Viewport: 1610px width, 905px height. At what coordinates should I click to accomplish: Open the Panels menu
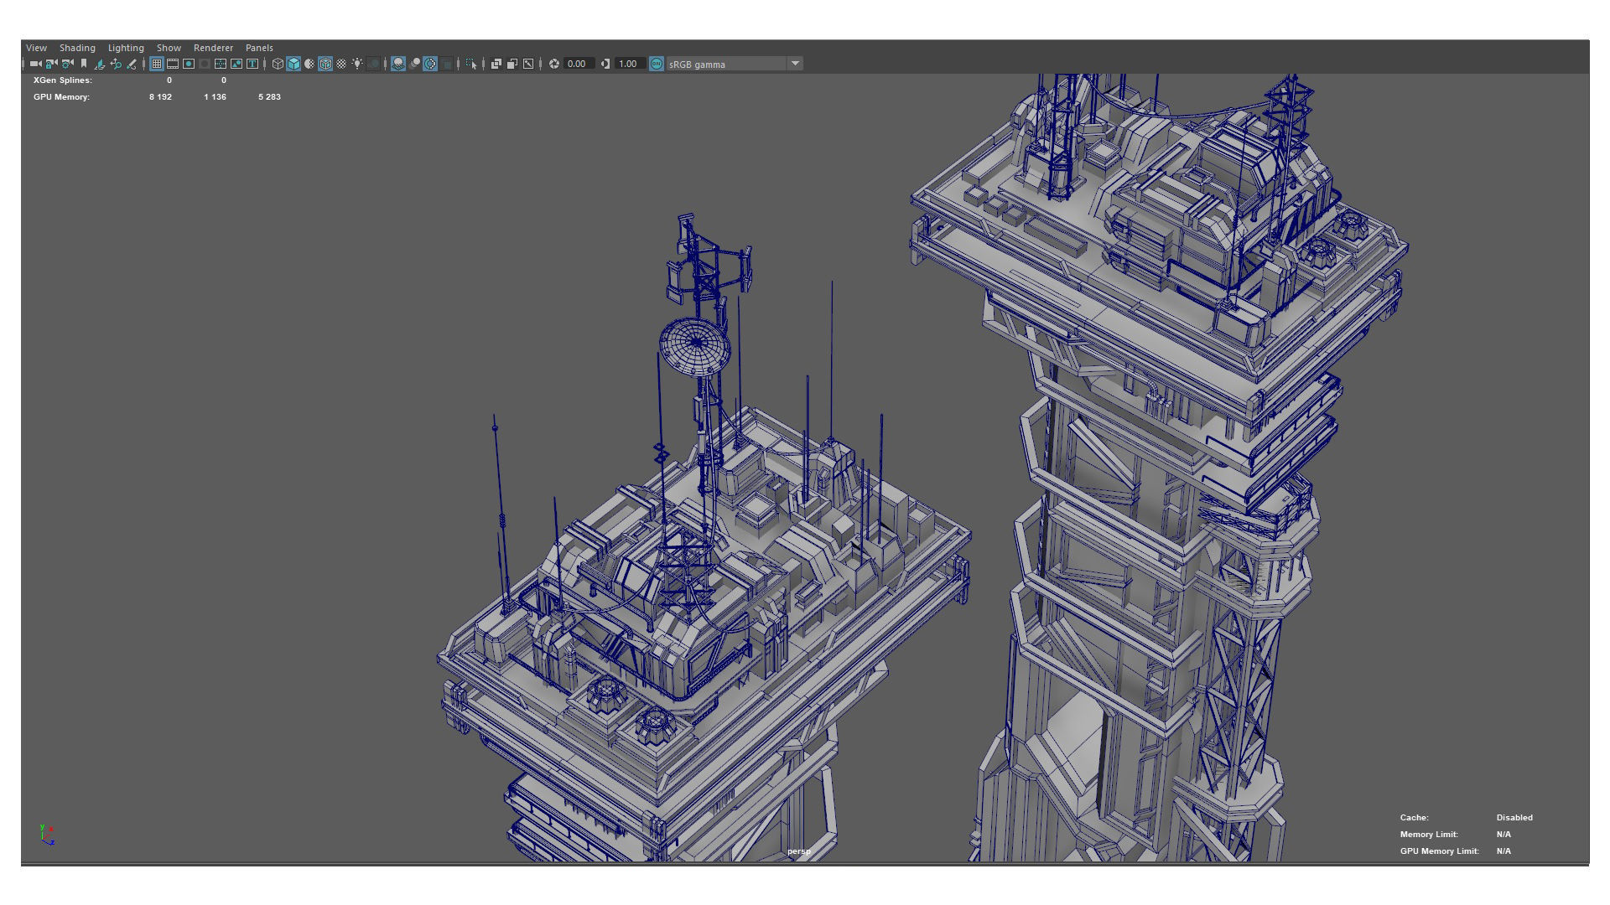[x=259, y=48]
